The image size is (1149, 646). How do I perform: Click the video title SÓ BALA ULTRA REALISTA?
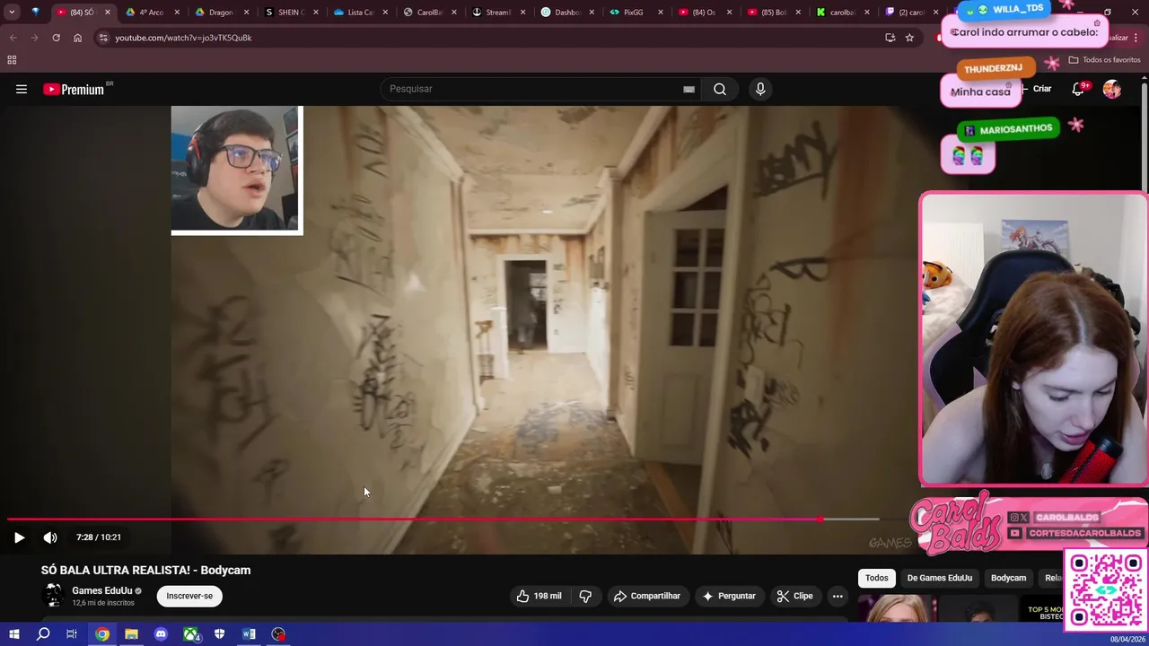point(145,570)
